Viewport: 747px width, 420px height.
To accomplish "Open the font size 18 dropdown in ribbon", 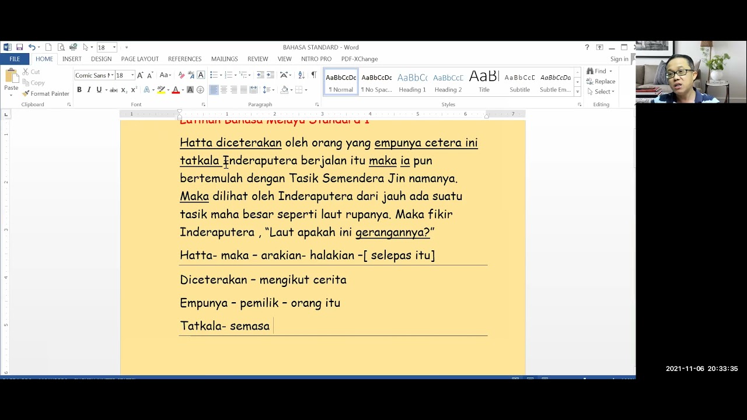I will click(132, 75).
